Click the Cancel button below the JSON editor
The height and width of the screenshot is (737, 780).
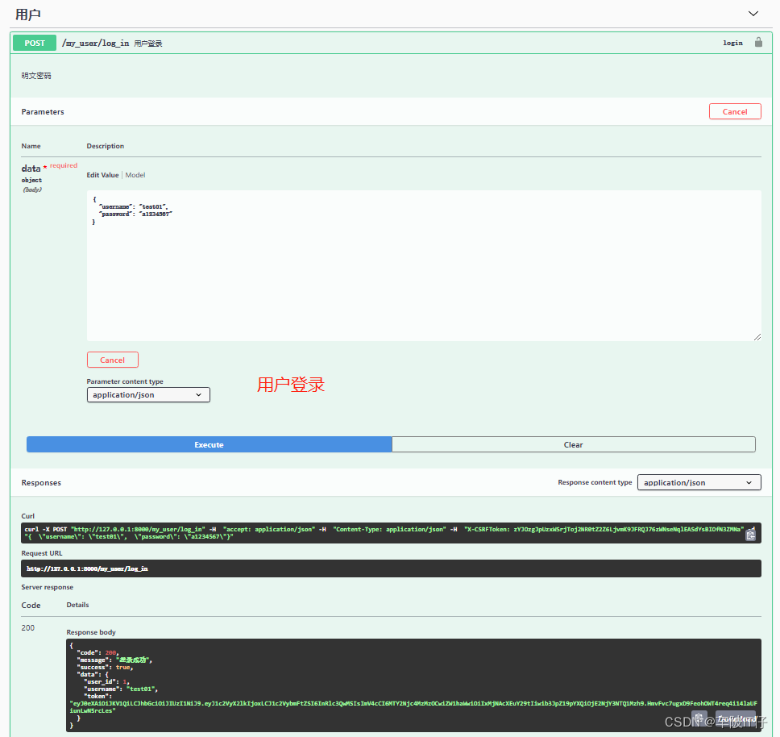coord(112,360)
